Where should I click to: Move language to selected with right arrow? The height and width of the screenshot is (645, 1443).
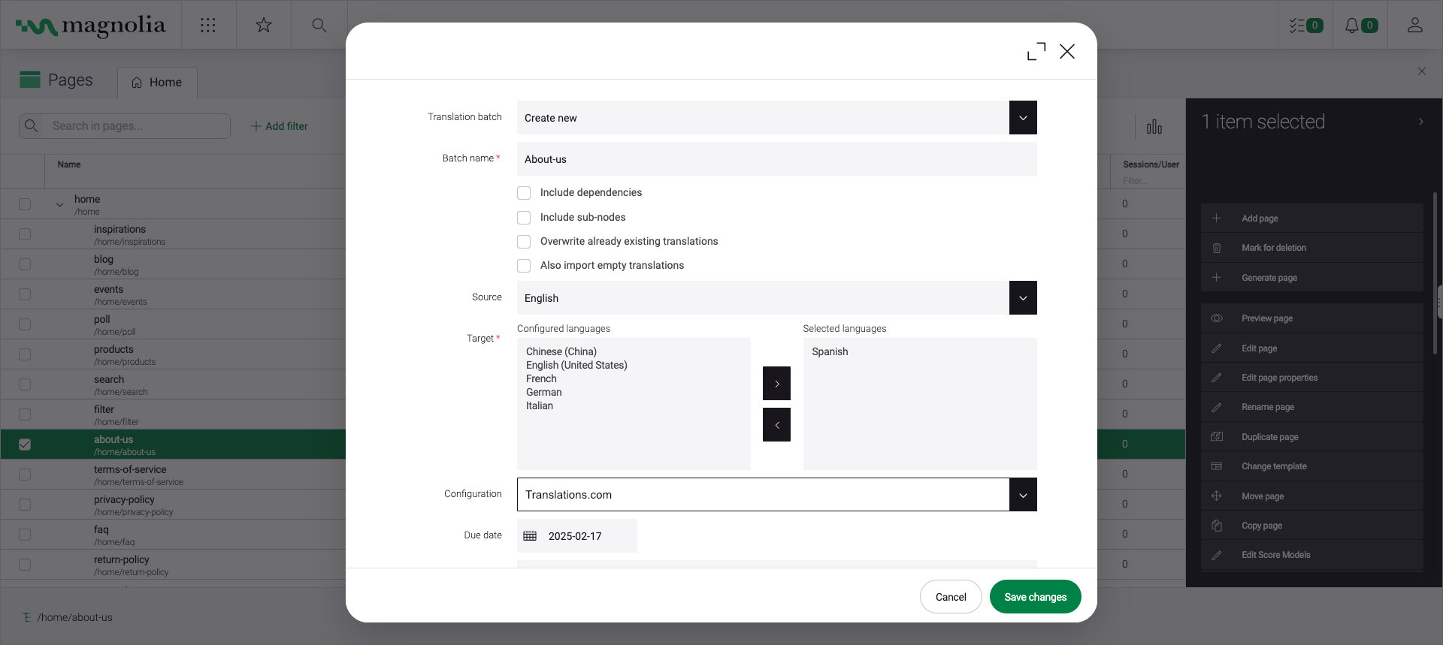tap(776, 384)
